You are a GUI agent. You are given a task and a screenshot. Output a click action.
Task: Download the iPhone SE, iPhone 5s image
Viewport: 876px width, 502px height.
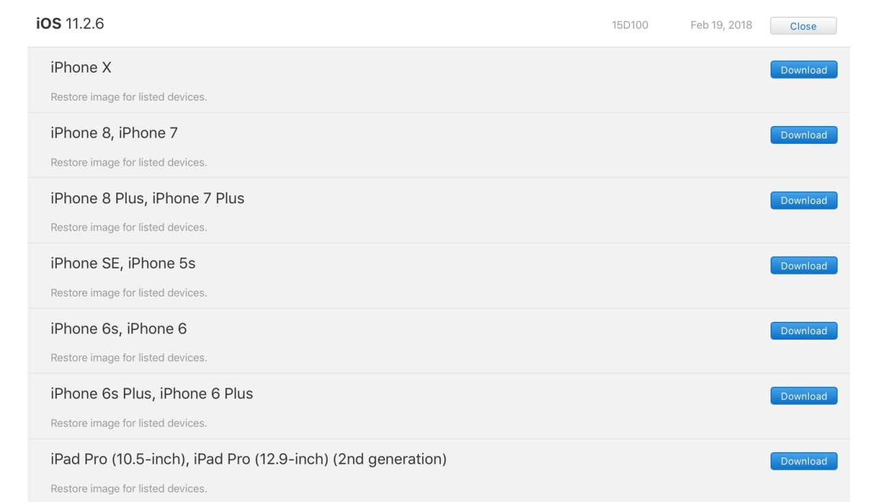pos(803,266)
